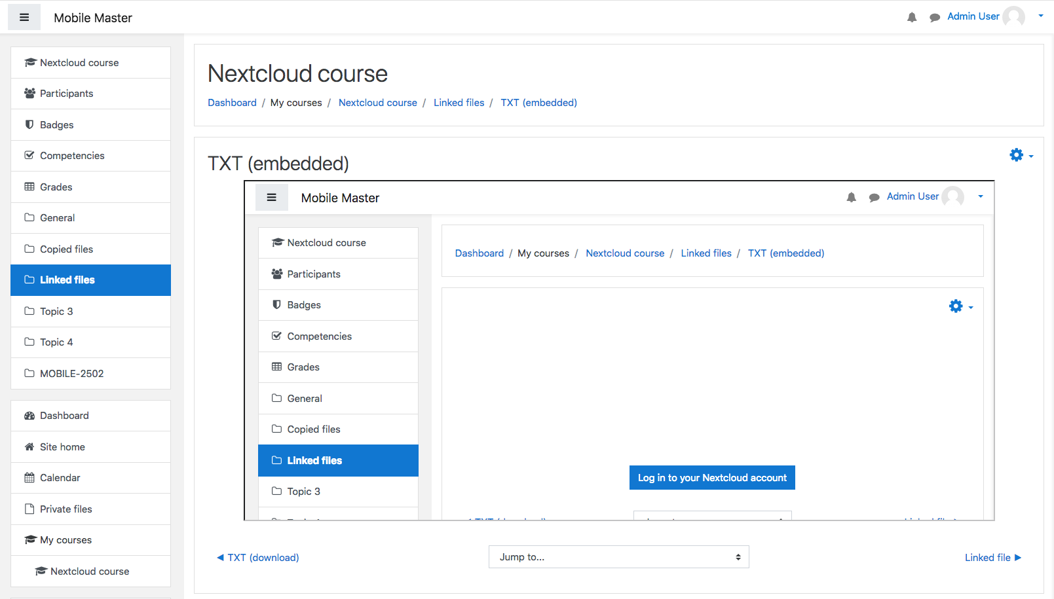Open Grades in embedded sidebar

point(338,367)
